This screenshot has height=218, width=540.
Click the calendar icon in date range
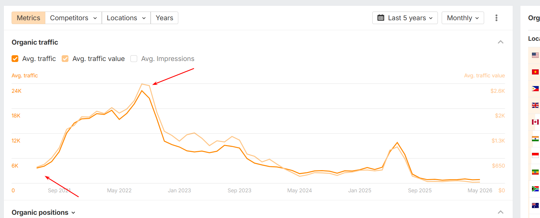click(381, 18)
